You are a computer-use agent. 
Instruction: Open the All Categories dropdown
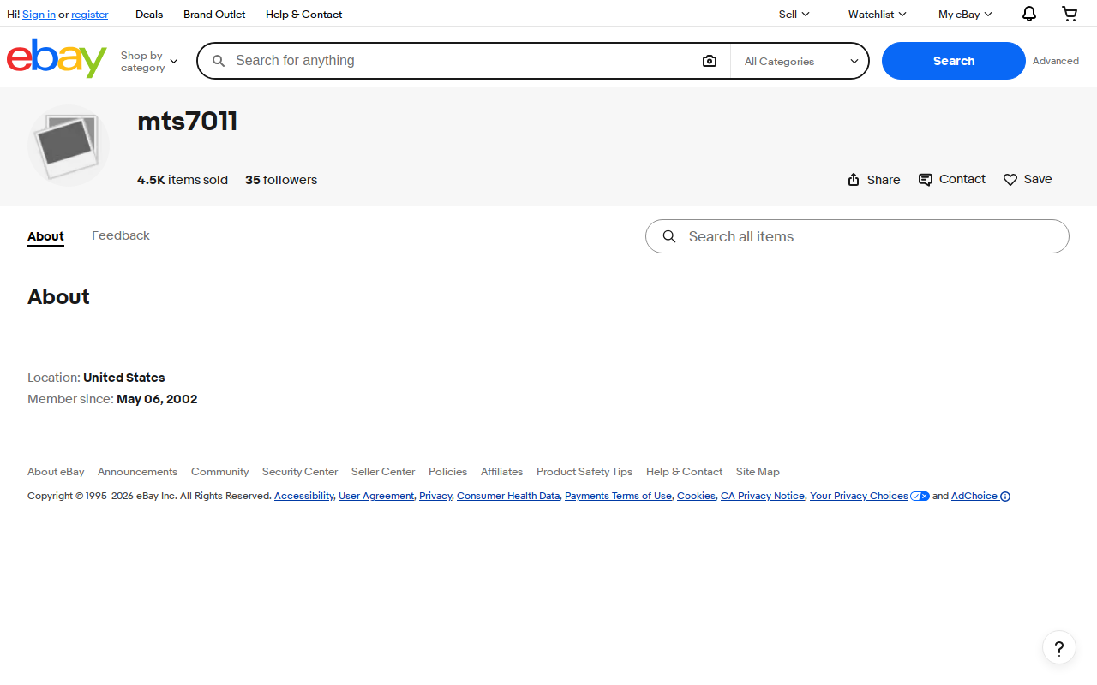pos(800,61)
